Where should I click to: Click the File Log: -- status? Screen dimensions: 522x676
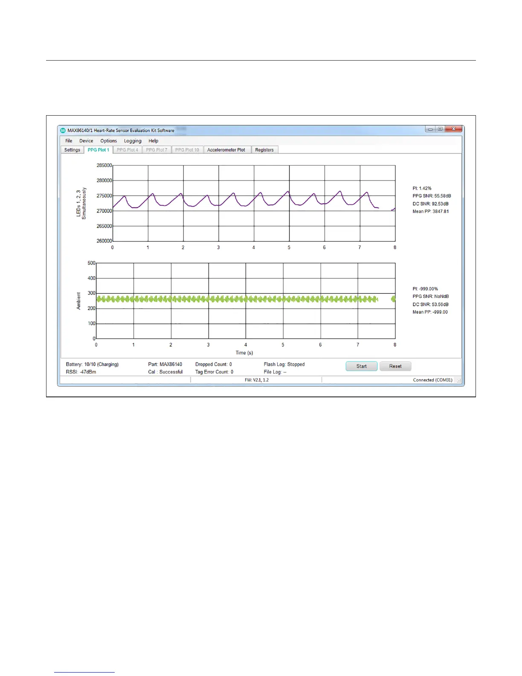point(275,372)
